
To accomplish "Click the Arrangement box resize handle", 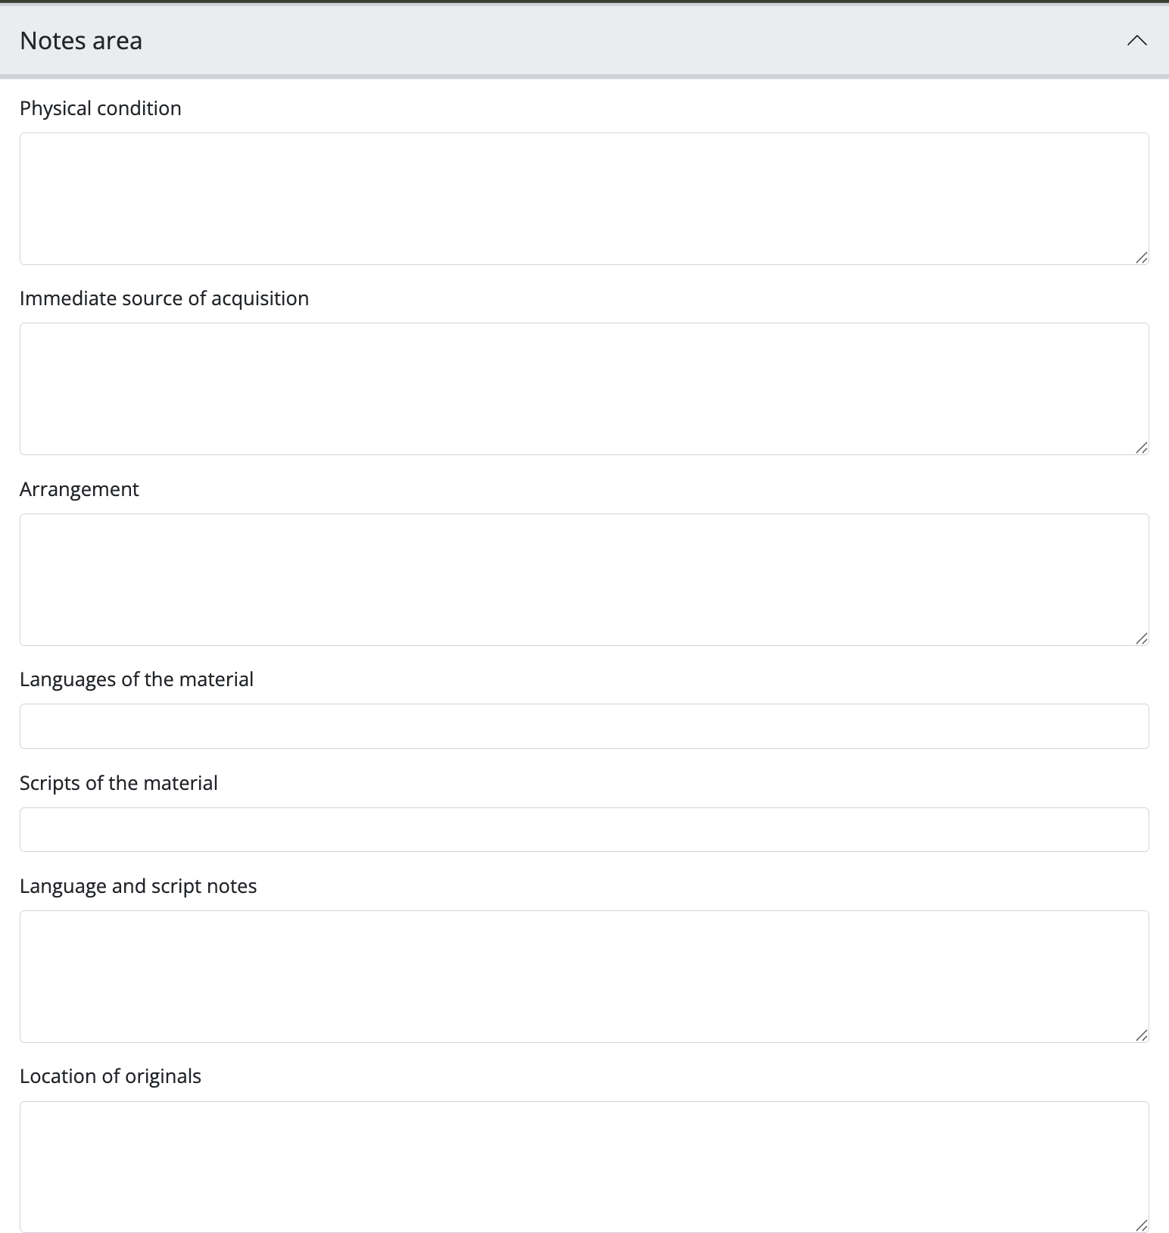I will tap(1142, 639).
